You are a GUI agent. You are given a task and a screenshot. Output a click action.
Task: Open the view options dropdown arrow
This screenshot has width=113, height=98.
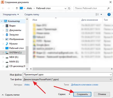coord(101,14)
